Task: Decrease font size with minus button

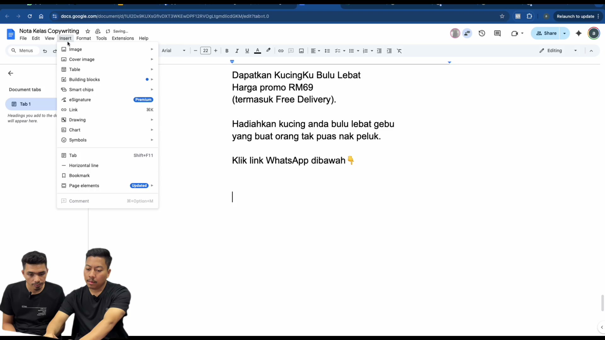Action: point(195,51)
